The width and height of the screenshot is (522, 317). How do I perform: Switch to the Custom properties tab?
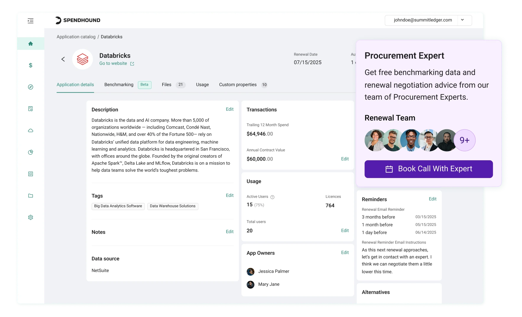pyautogui.click(x=238, y=85)
